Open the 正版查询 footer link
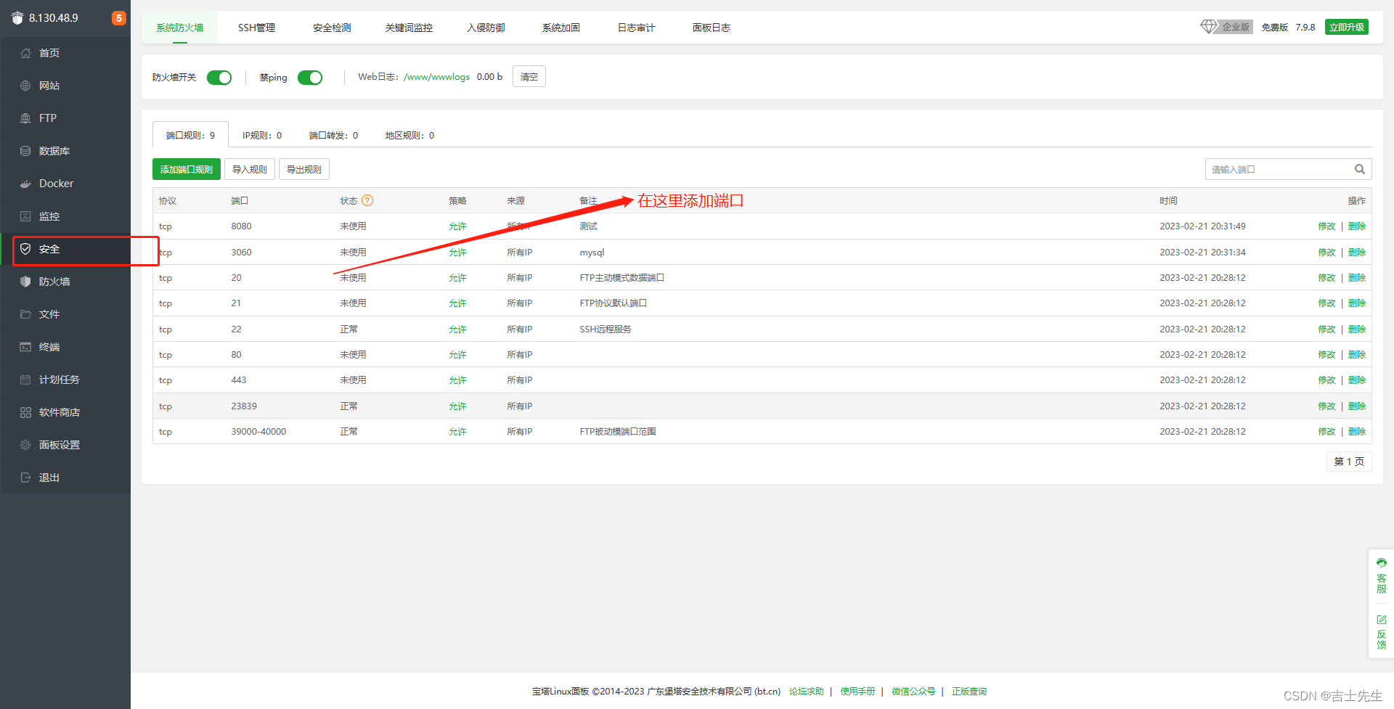This screenshot has width=1394, height=709. [969, 692]
